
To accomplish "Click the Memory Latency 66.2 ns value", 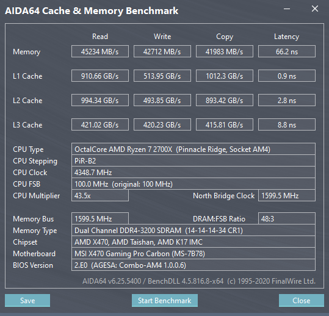I will [x=287, y=51].
